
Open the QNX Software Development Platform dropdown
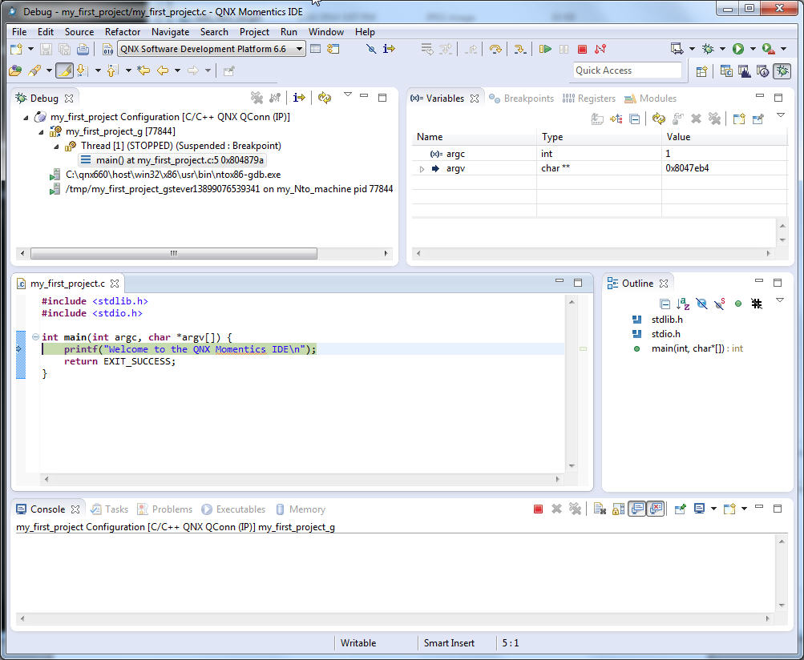[x=212, y=49]
